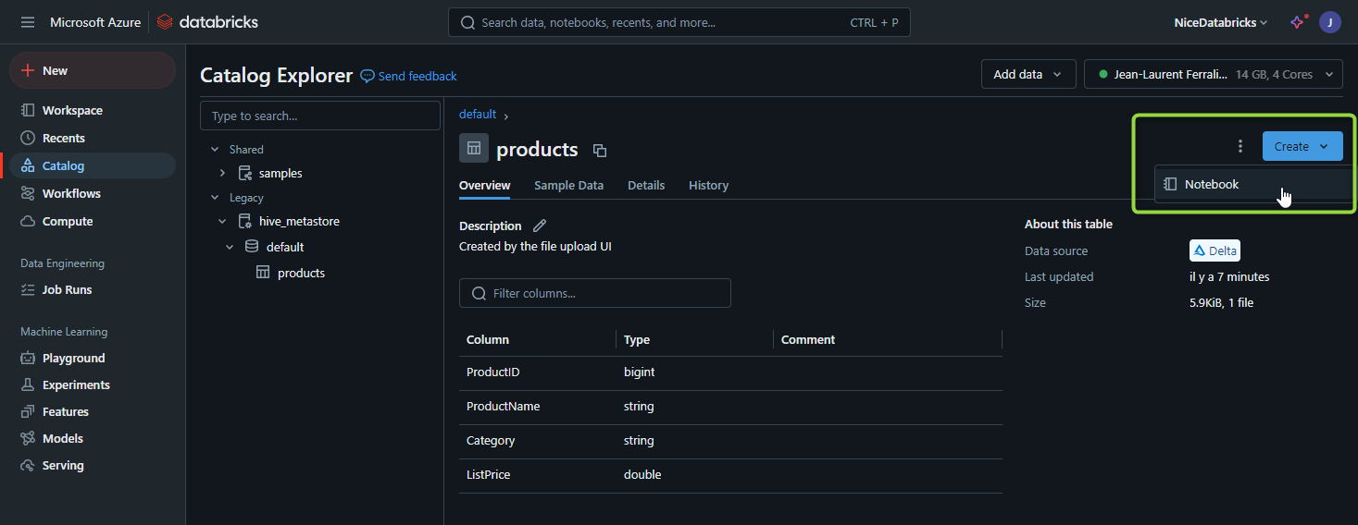The width and height of the screenshot is (1358, 525).
Task: Click the Experiments flask icon
Action: [x=28, y=385]
